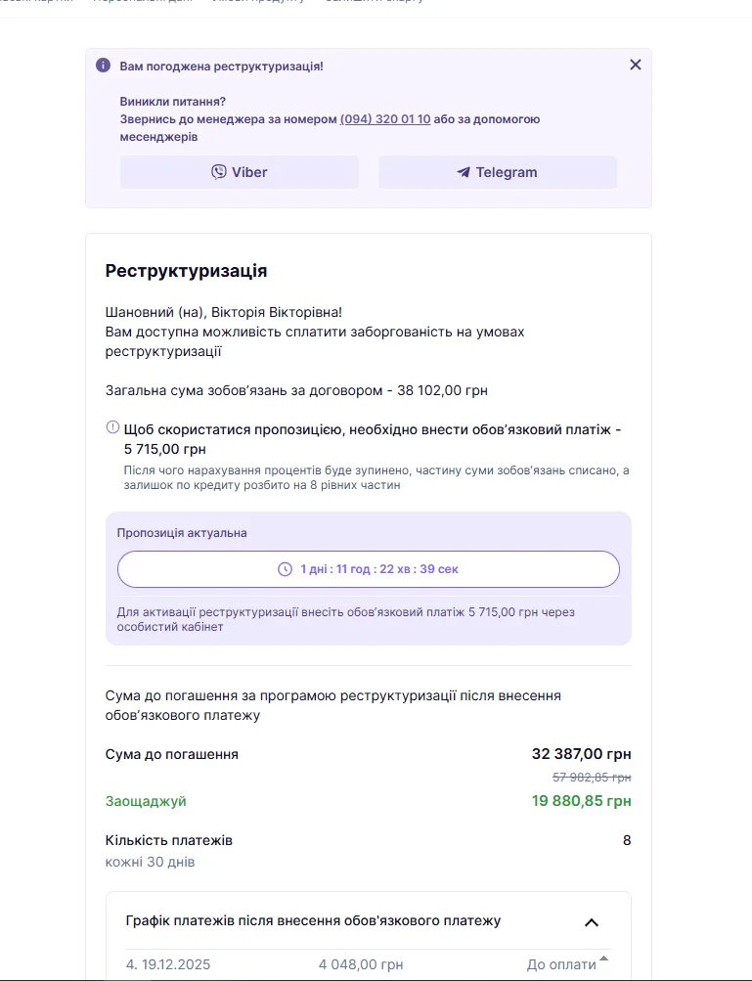Screen dimensions: 752x981
Task: Click the payment schedule section title
Action: [313, 921]
